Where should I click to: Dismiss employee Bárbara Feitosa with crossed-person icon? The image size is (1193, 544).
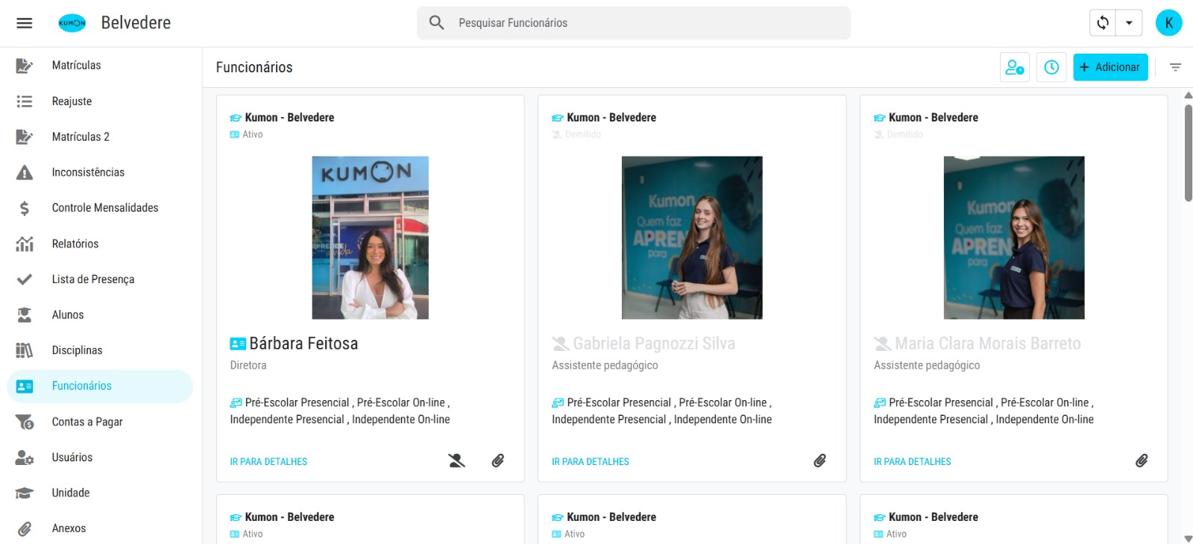(x=457, y=461)
